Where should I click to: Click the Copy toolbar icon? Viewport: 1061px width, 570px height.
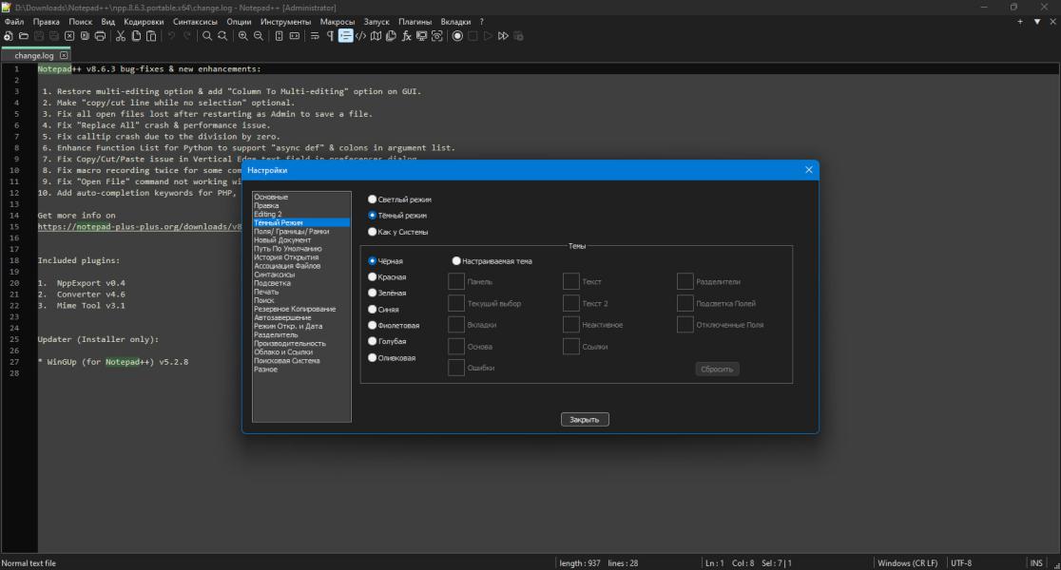[136, 36]
